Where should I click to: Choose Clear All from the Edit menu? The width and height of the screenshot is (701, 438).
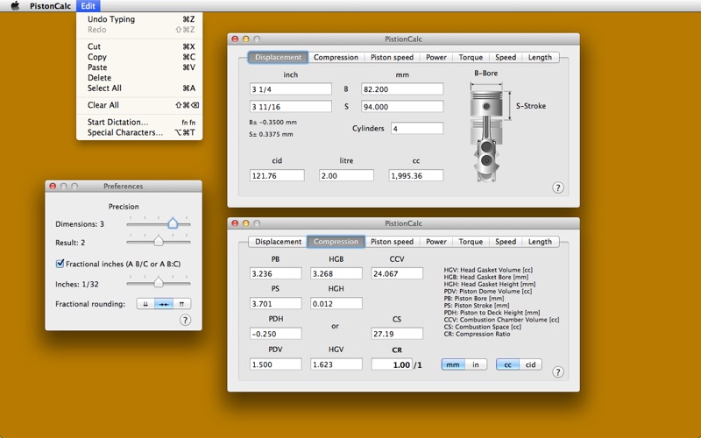(139, 105)
